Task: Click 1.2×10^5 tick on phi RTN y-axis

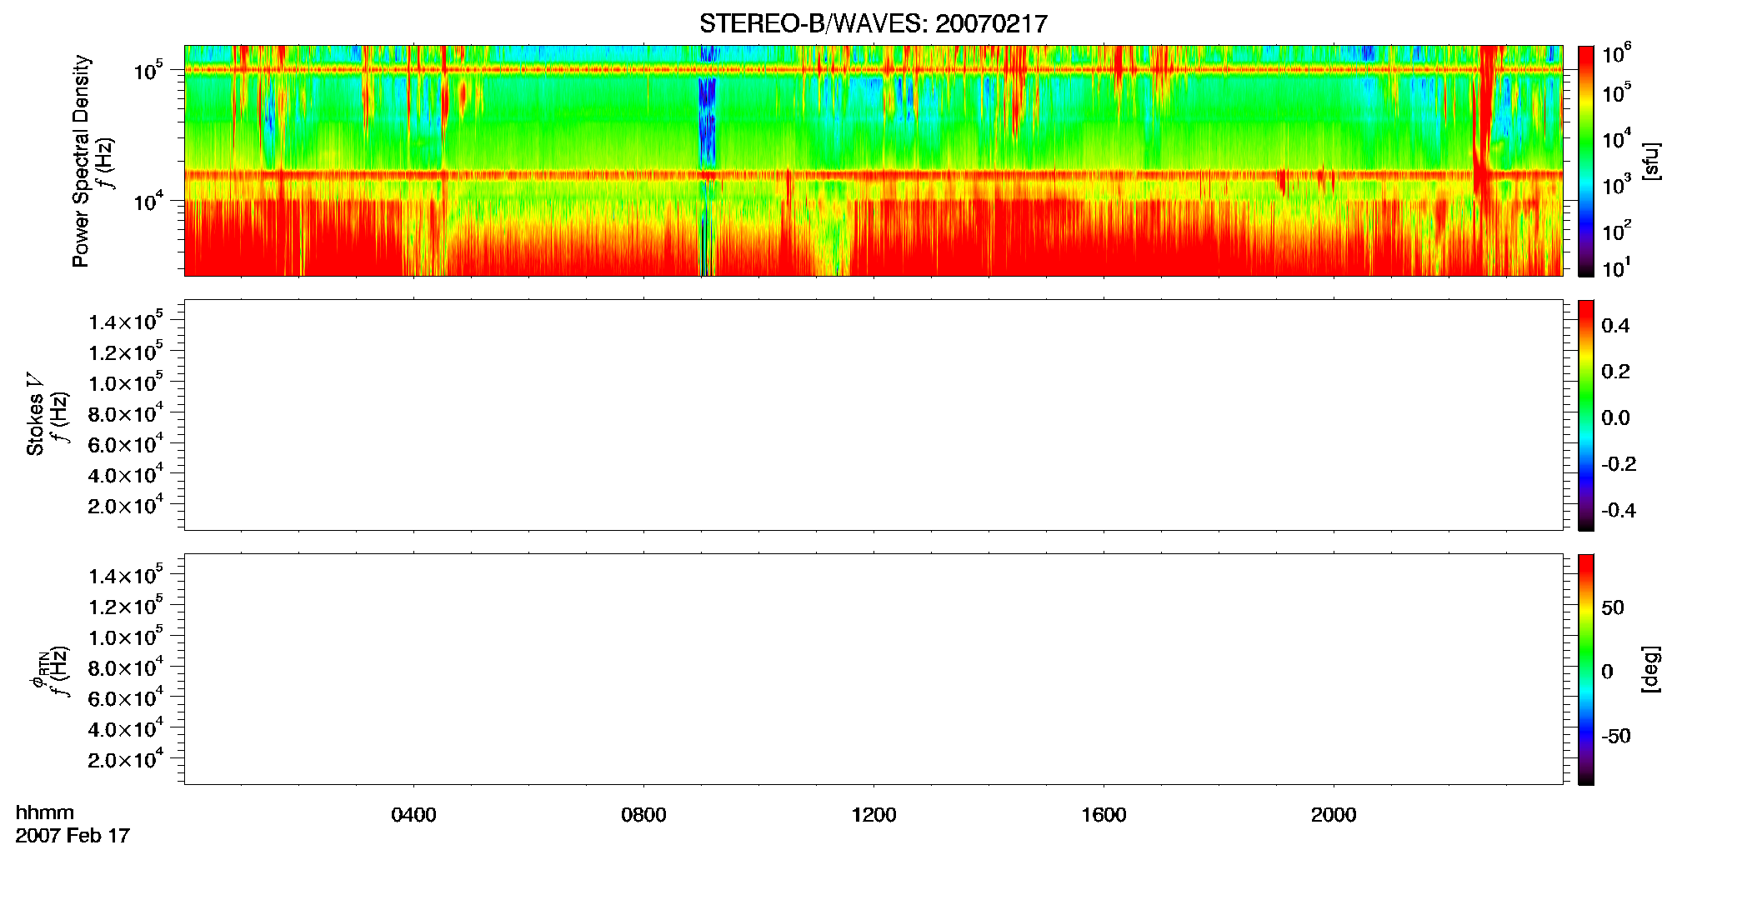Action: pyautogui.click(x=126, y=606)
